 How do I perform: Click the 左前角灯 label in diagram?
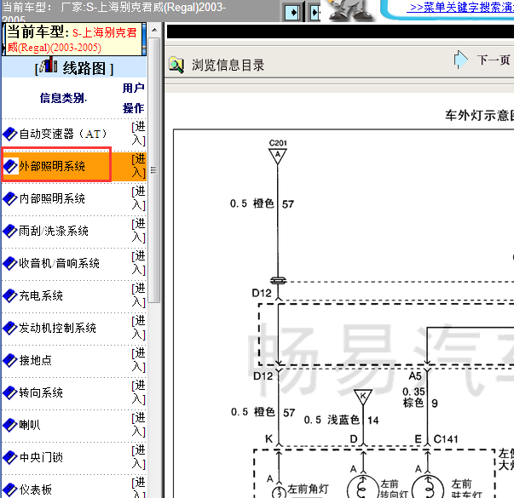(x=308, y=489)
